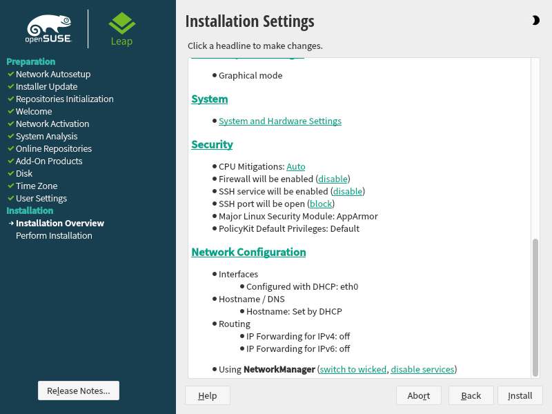
Task: Disable the firewall via its link
Action: point(333,179)
